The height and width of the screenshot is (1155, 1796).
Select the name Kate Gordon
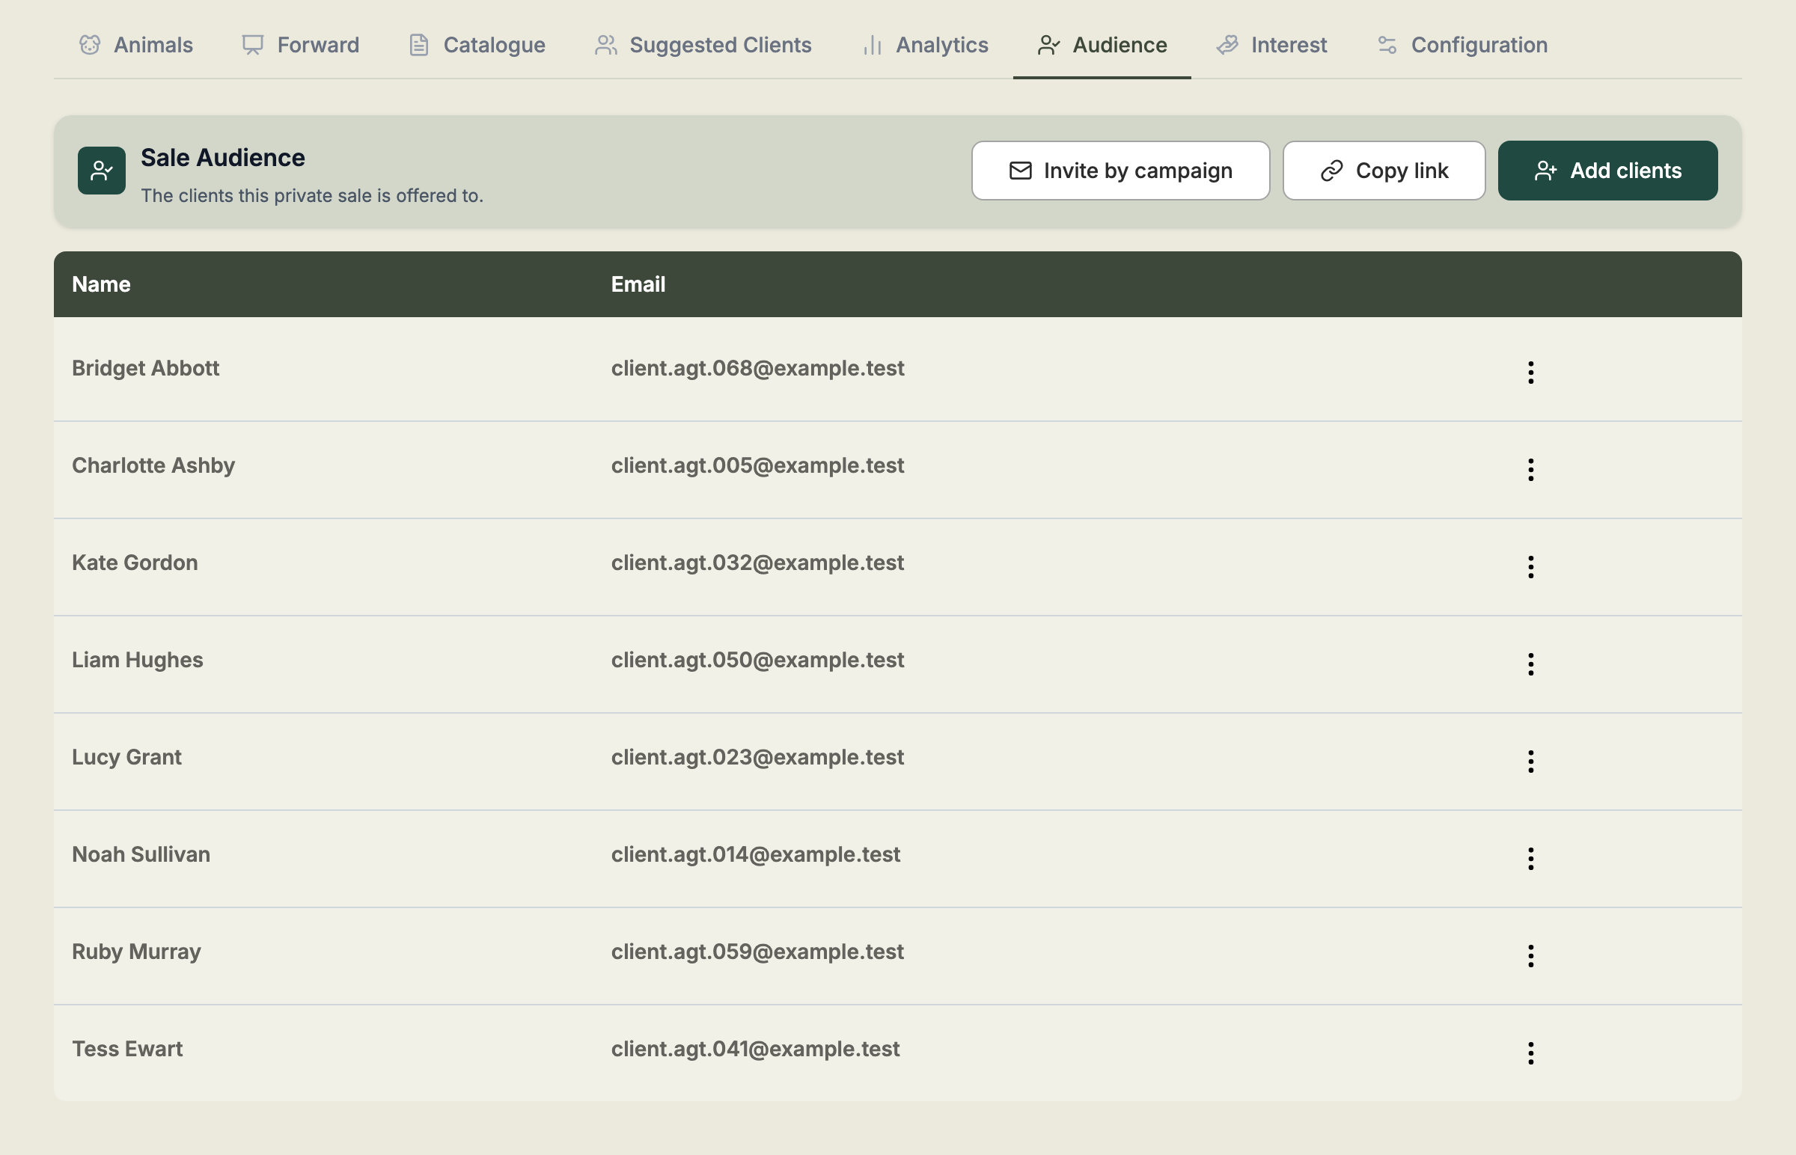[x=135, y=563]
